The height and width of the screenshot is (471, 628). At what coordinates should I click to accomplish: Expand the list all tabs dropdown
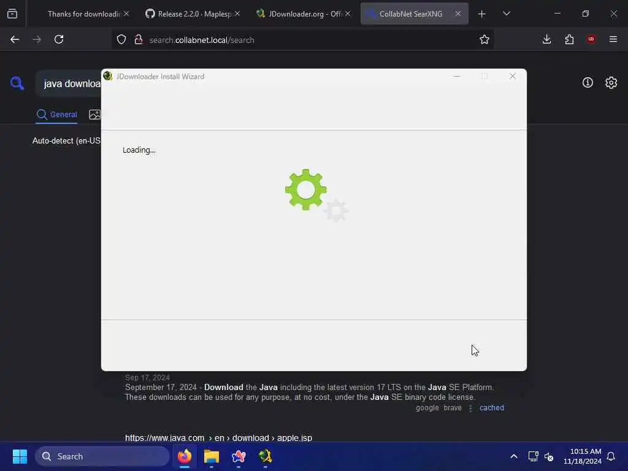(506, 13)
